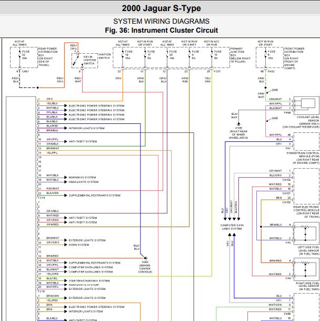Click the "FC14" connector label

click(x=42, y=198)
